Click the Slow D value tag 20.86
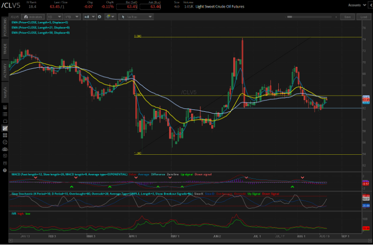Image resolution: width=373 pixels, height=246 pixels. 366,205
